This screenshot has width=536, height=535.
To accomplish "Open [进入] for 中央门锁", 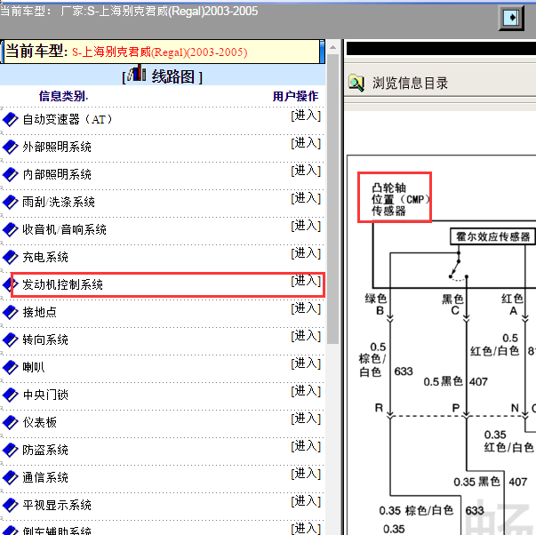I will pos(306,391).
